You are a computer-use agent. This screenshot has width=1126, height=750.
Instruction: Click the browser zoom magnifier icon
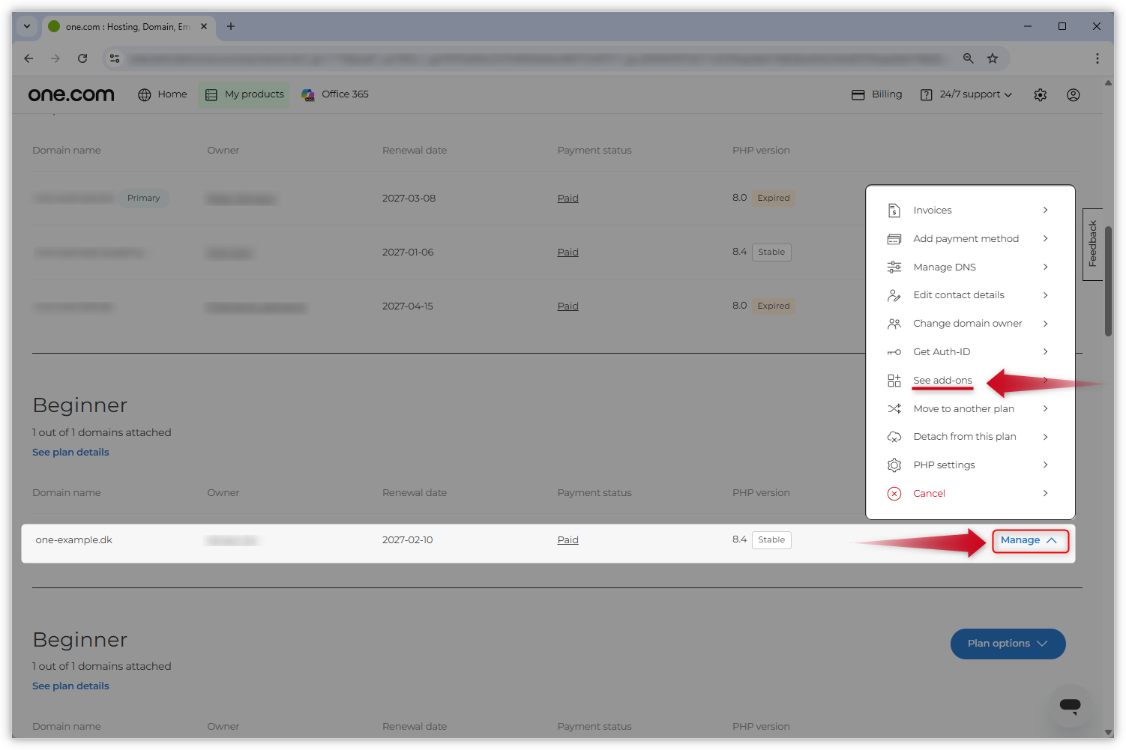[x=969, y=58]
